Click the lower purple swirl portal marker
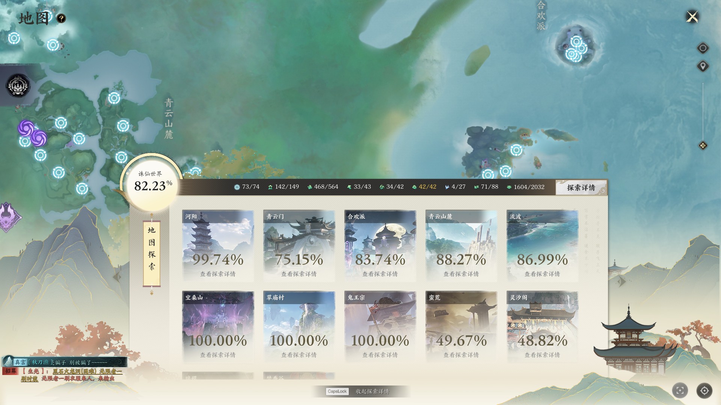721x405 pixels. pyautogui.click(x=39, y=138)
